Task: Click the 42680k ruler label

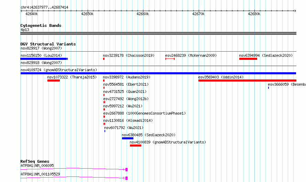Action: [254, 14]
